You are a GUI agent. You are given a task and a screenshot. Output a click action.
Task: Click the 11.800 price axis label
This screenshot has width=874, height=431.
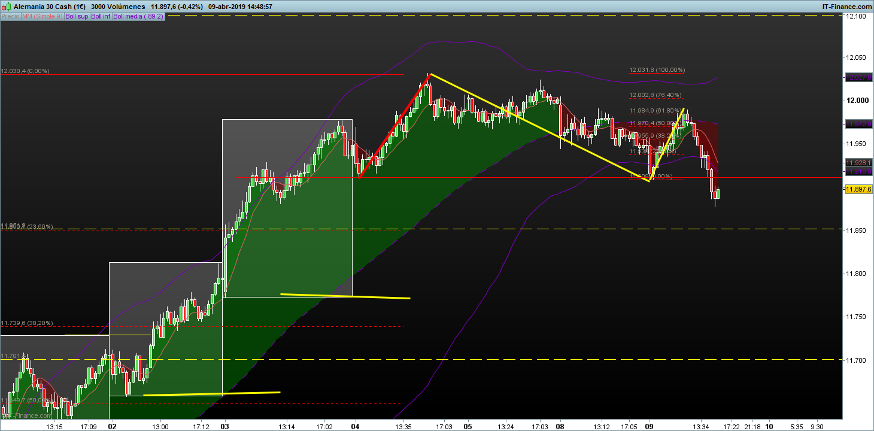click(x=855, y=274)
